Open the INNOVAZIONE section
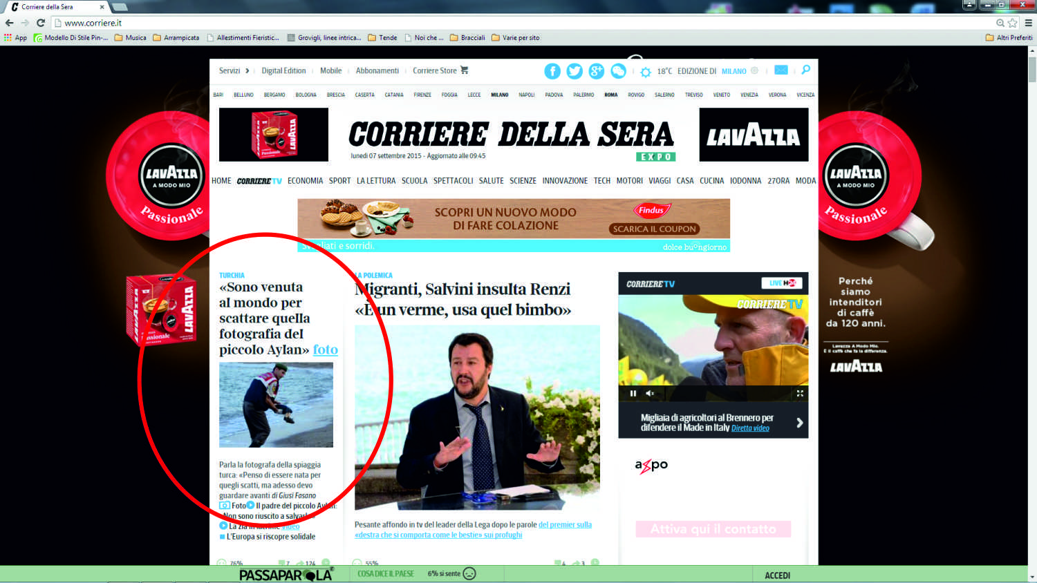This screenshot has height=583, width=1037. pyautogui.click(x=565, y=181)
